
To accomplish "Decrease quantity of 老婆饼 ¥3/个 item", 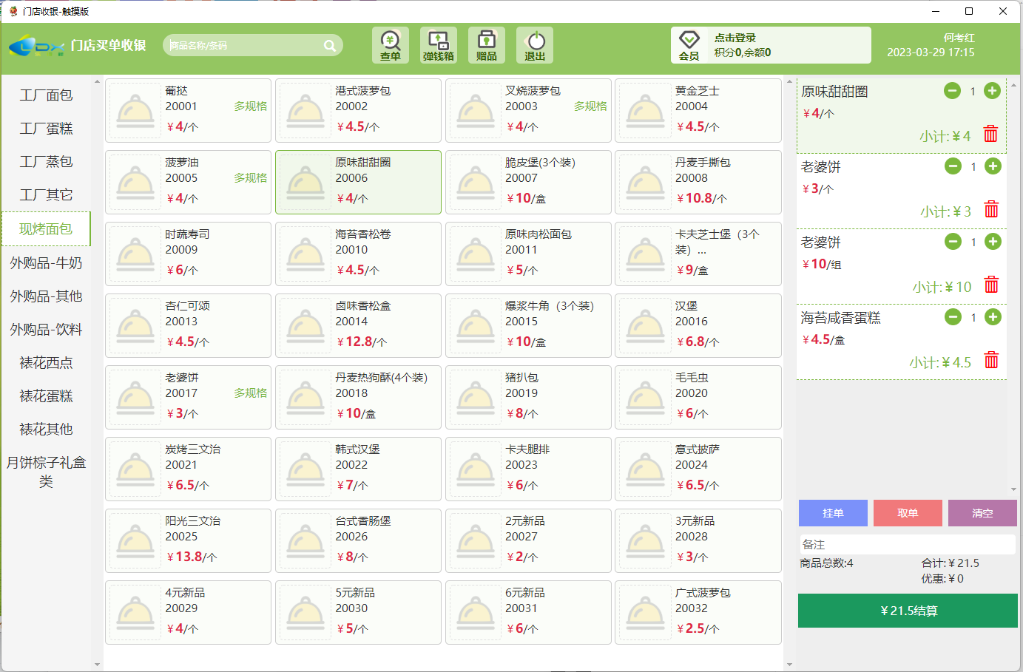I will tap(953, 166).
